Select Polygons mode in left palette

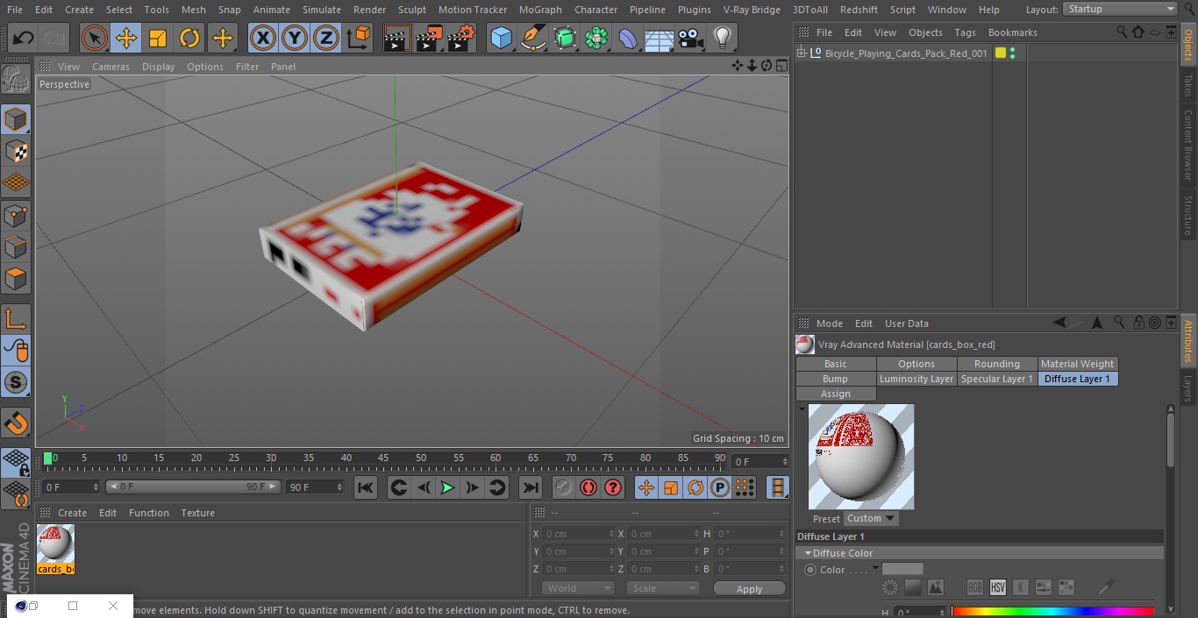tap(16, 279)
